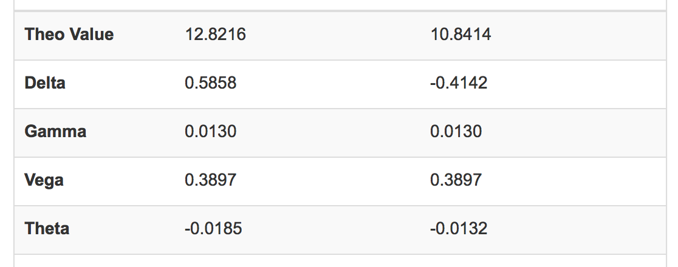Screen dimensions: 678x267
Task: Select the Delta row label
Action: click(x=45, y=83)
